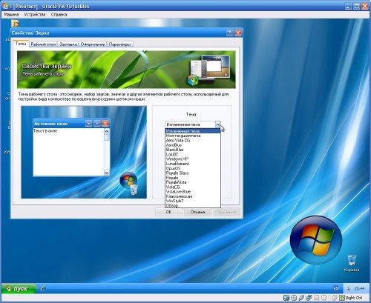
Task: Select the OpusOS theme
Action: (x=193, y=168)
